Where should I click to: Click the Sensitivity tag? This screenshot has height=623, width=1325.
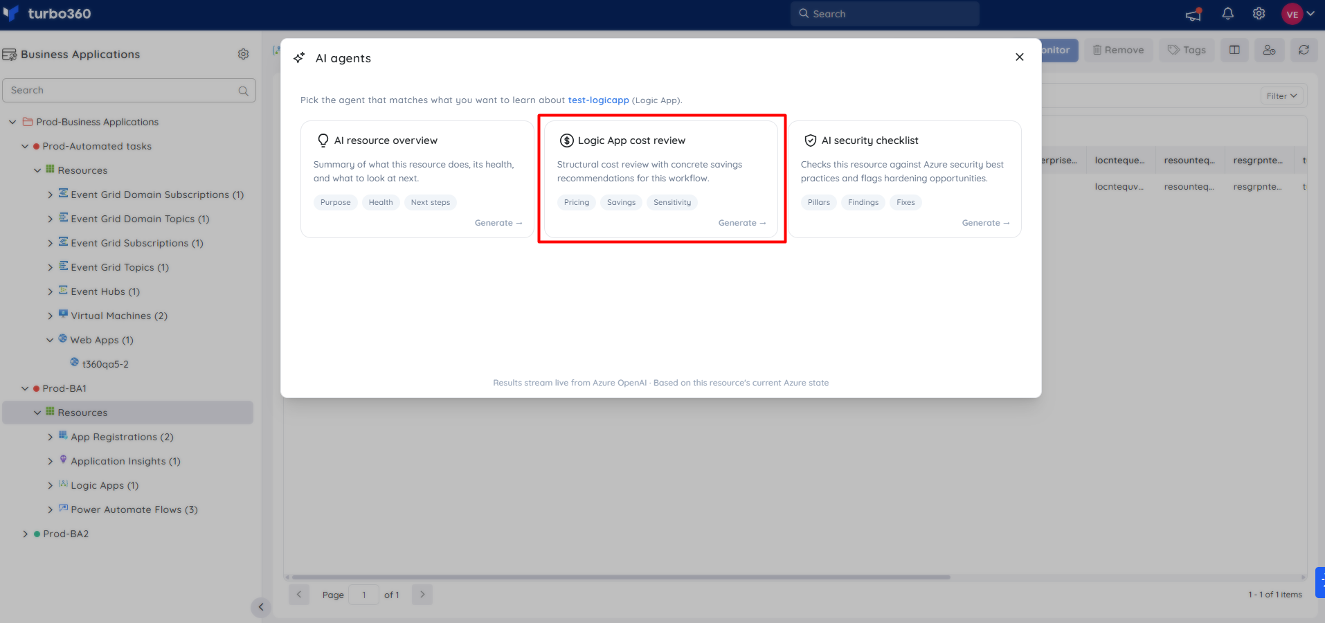[x=672, y=202]
